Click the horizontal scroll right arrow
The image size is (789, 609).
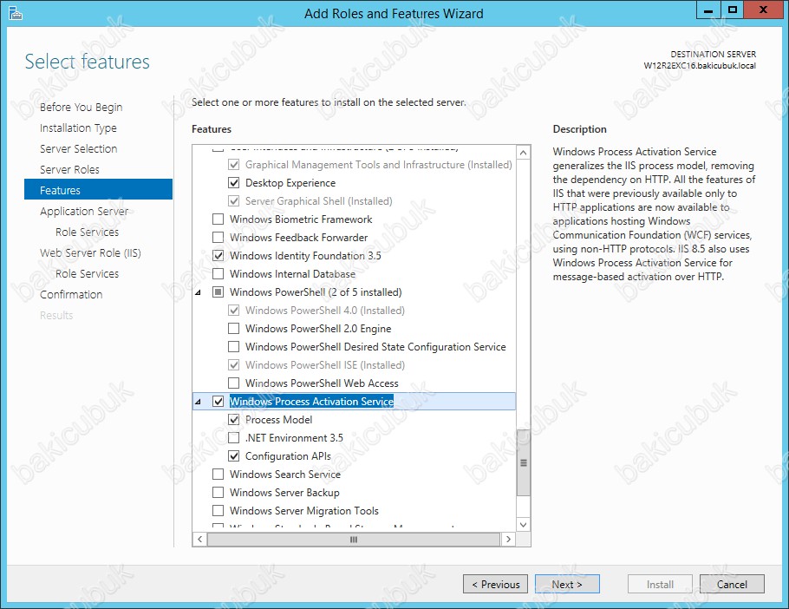[508, 539]
